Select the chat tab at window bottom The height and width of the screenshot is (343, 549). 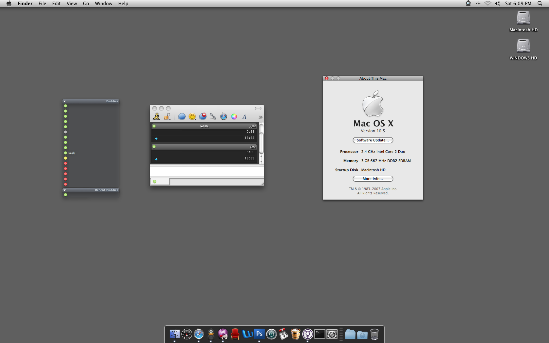pos(160,181)
